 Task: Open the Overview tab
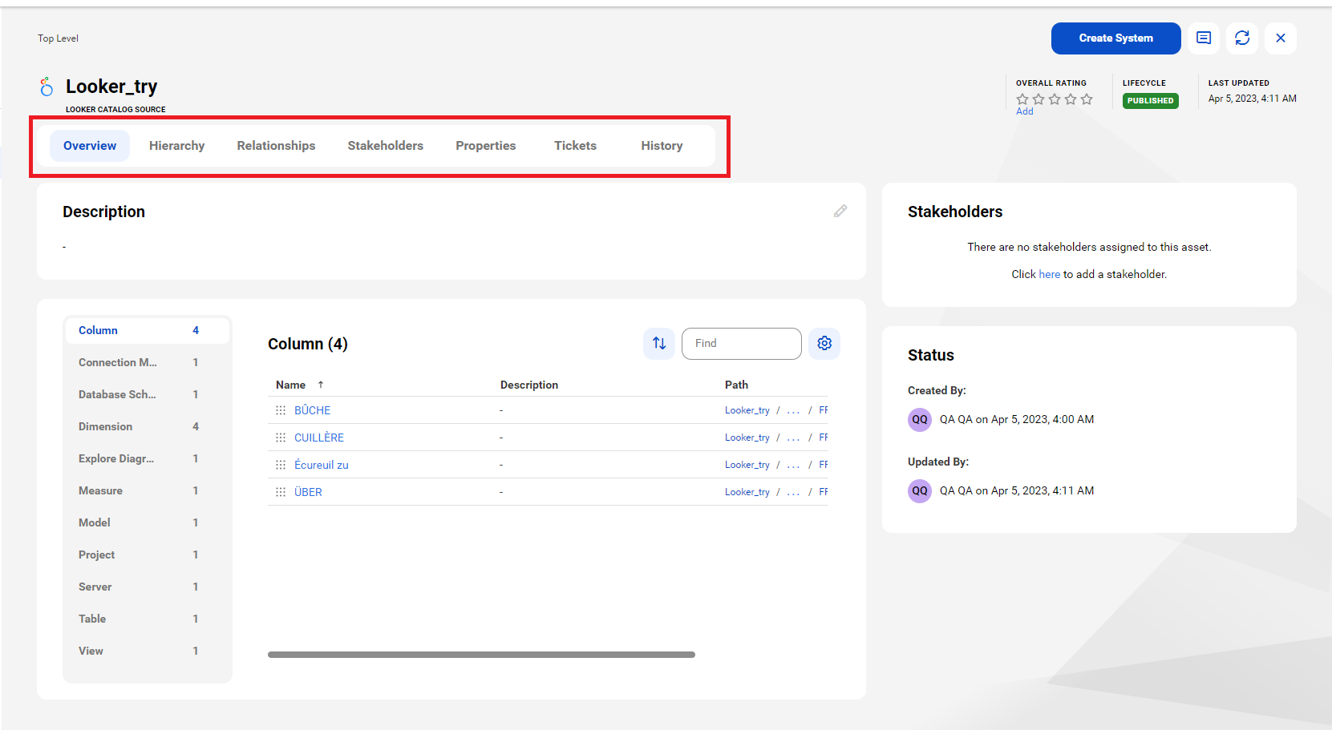pyautogui.click(x=90, y=146)
